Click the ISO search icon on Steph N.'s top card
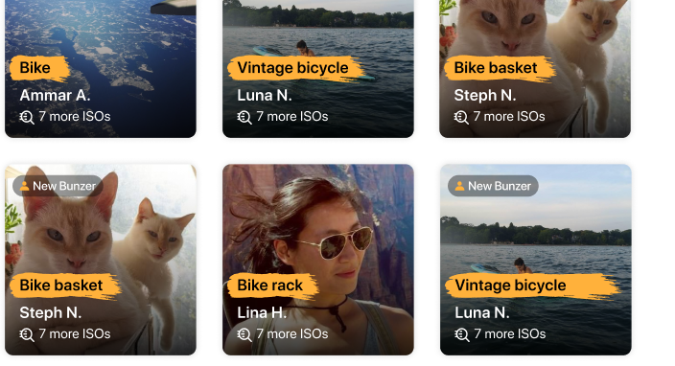The image size is (675, 366). [x=461, y=117]
